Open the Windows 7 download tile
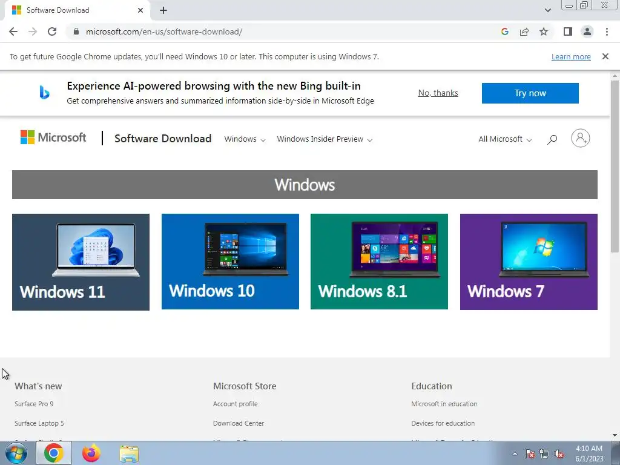 (529, 262)
